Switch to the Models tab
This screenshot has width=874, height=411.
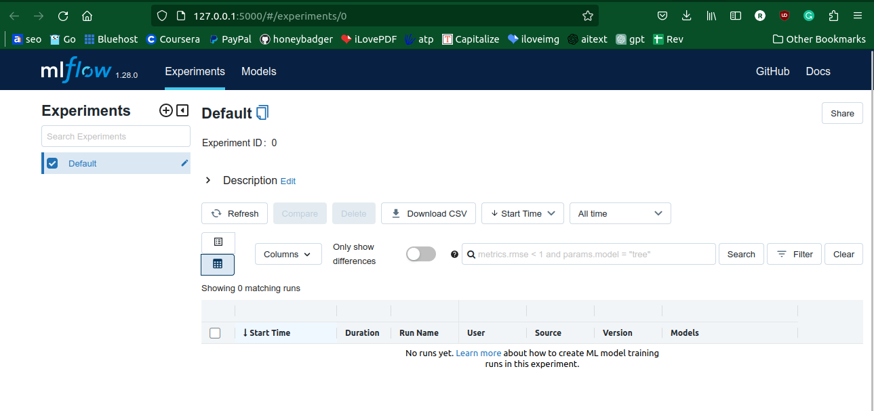click(258, 71)
